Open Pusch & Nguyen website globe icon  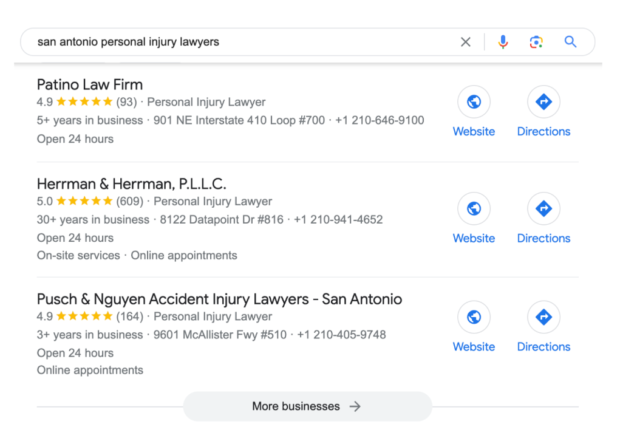(x=474, y=317)
